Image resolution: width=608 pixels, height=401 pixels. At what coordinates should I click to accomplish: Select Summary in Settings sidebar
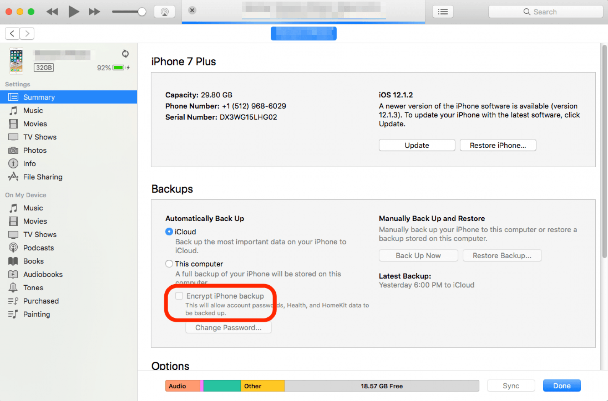click(68, 97)
